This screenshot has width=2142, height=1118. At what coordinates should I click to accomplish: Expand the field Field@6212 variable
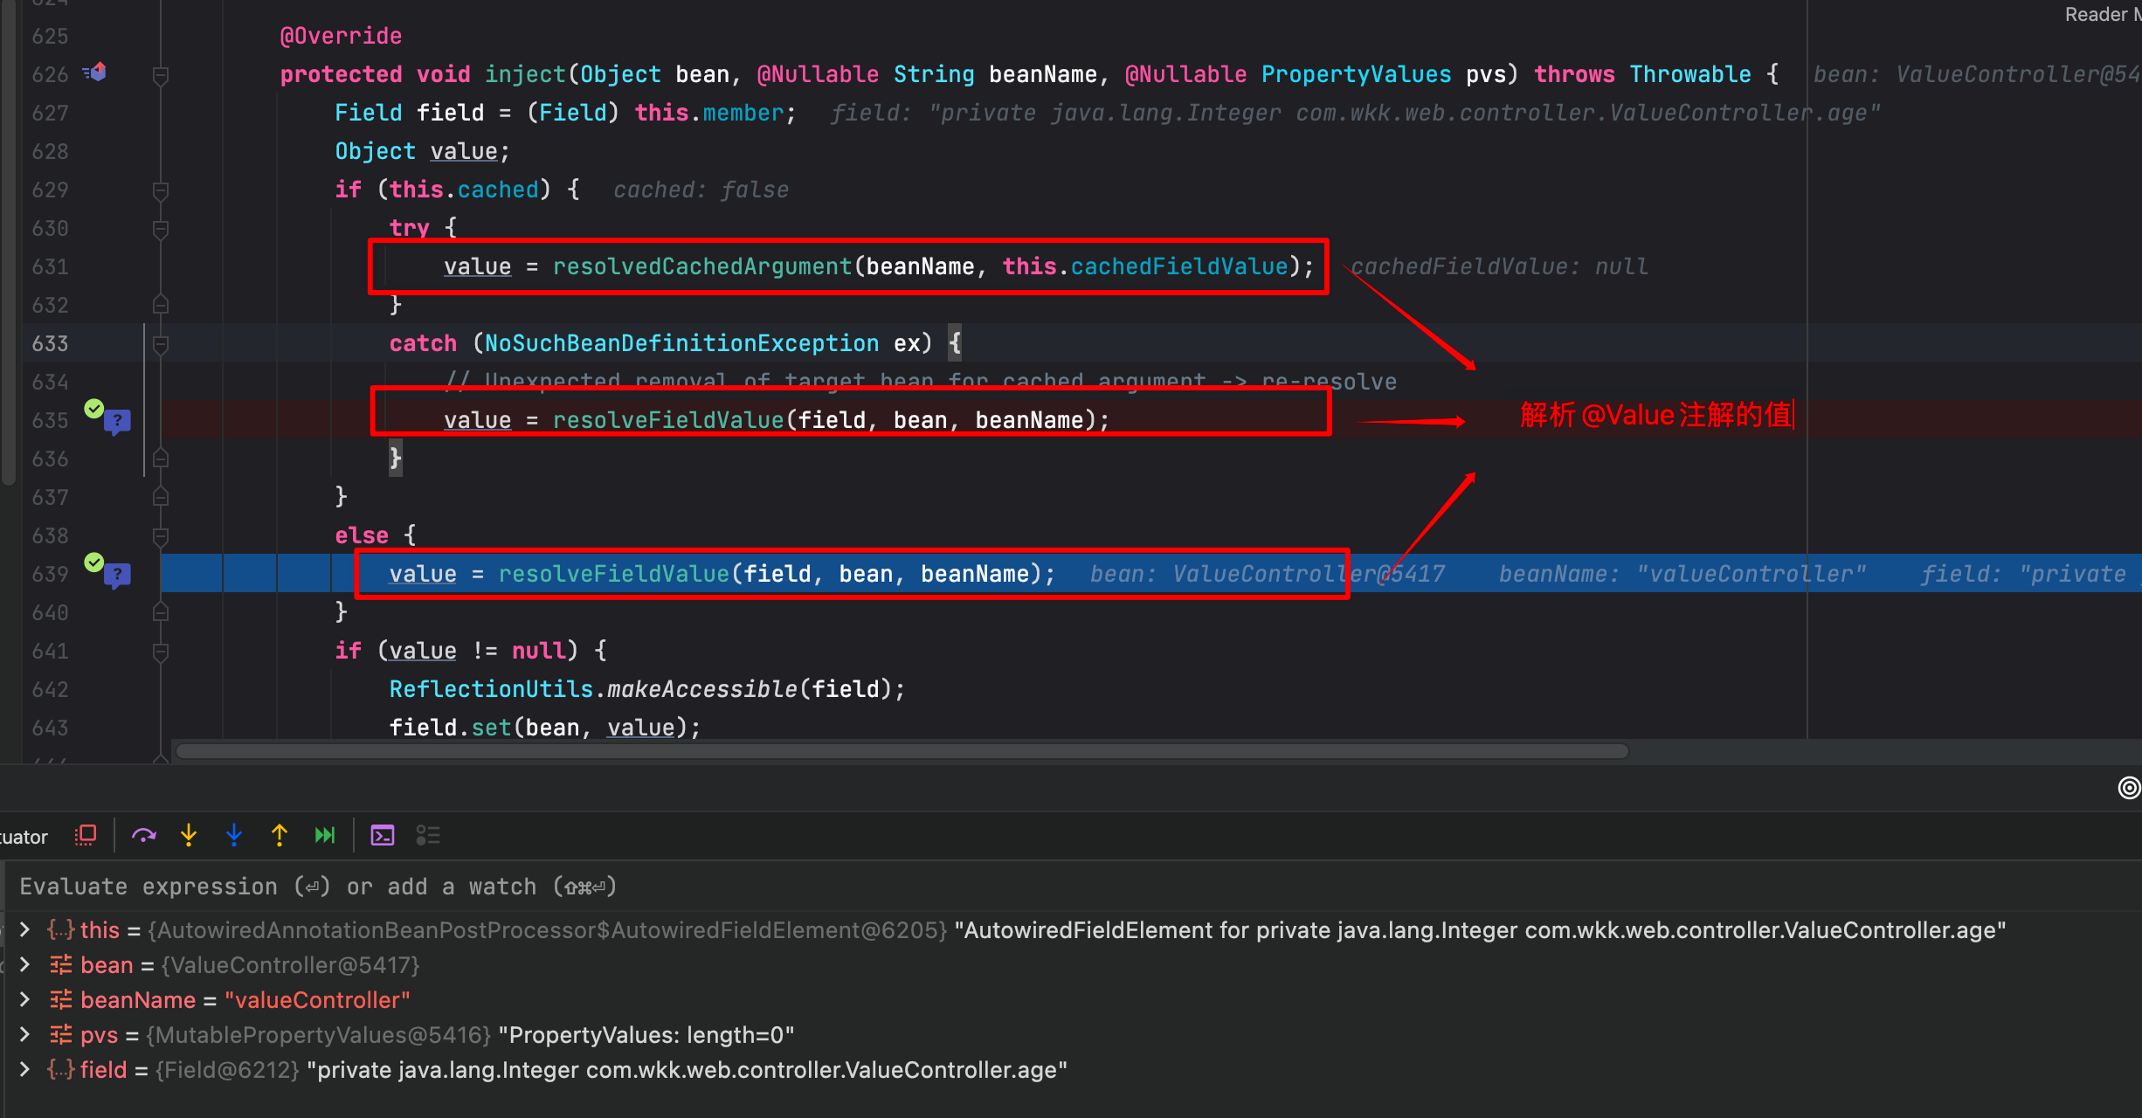coord(24,1070)
